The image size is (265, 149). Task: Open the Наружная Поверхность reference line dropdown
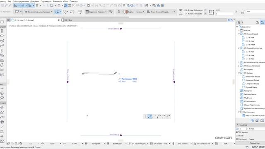[96, 12]
